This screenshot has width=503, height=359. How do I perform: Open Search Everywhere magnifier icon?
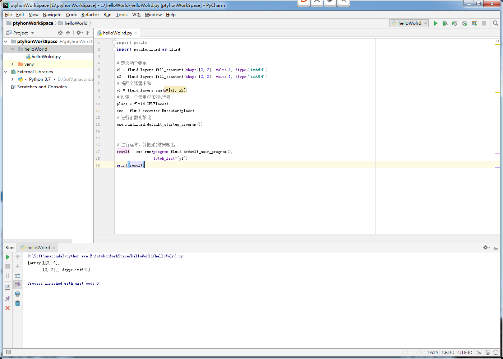coord(495,23)
